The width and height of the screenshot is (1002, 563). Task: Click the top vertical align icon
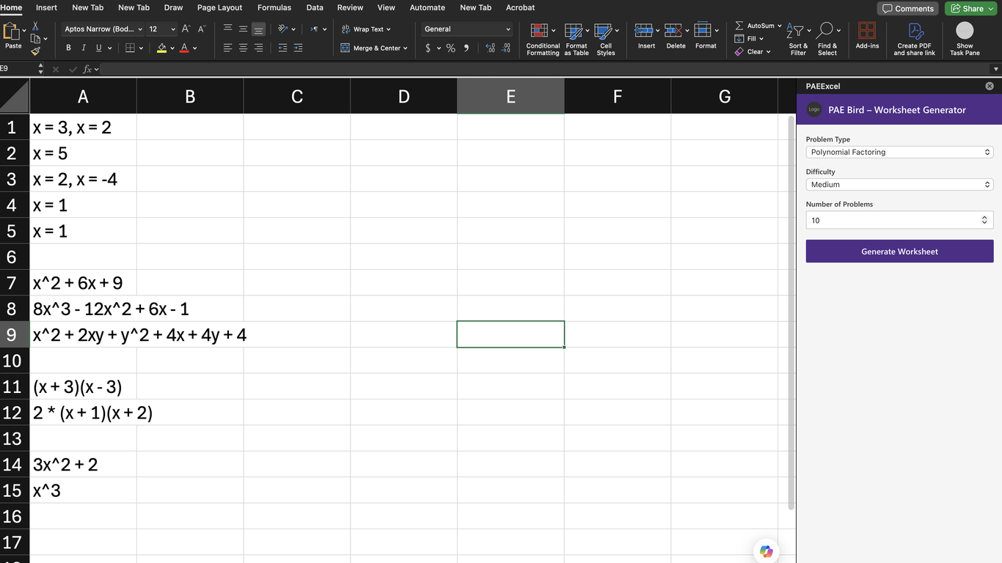click(x=227, y=29)
